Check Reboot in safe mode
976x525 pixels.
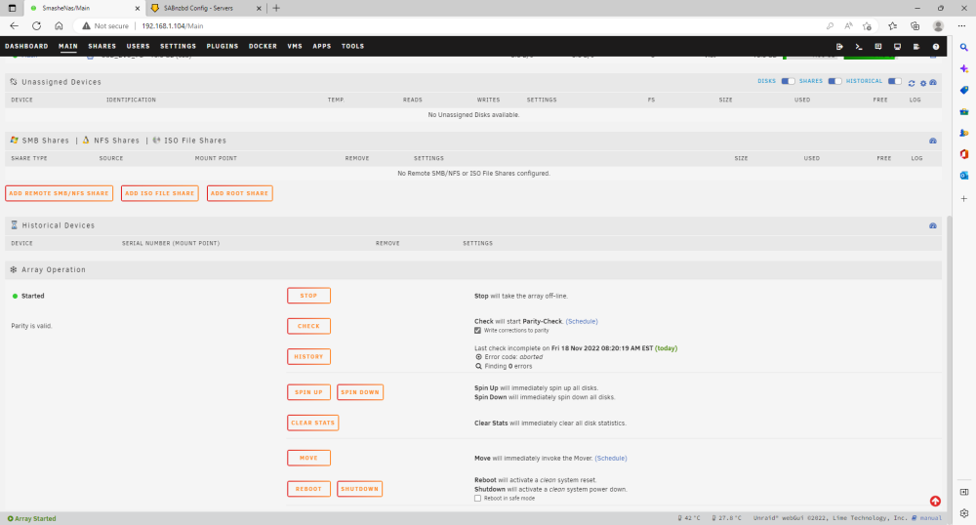[x=477, y=499]
